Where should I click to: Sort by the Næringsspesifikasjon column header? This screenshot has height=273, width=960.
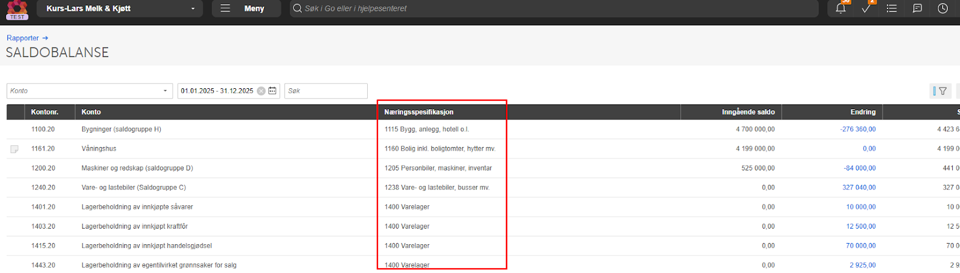pos(419,112)
